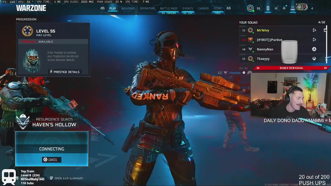Open player rank emblem in top bar
Viewport: 331px width, 186px height.
coord(250,8)
